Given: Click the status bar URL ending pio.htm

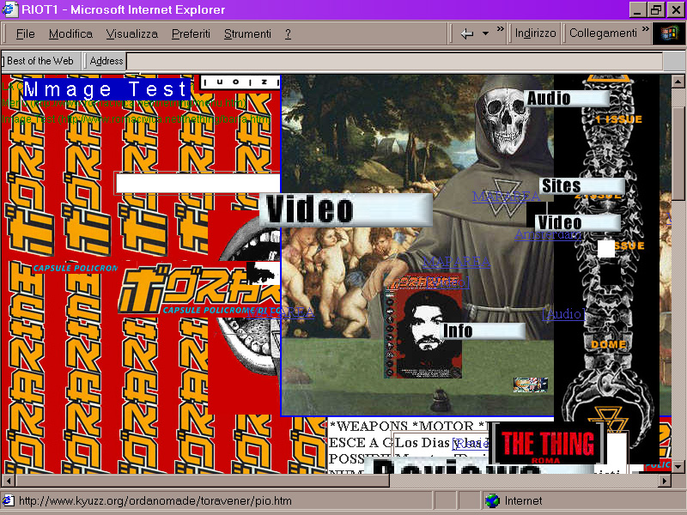Looking at the screenshot, I should click(155, 500).
